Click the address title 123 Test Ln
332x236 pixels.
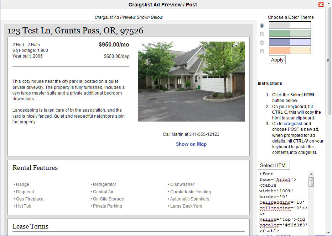(x=75, y=31)
